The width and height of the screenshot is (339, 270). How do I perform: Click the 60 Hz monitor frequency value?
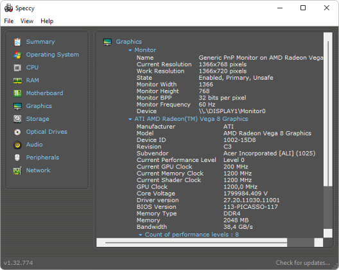pyautogui.click(x=207, y=105)
